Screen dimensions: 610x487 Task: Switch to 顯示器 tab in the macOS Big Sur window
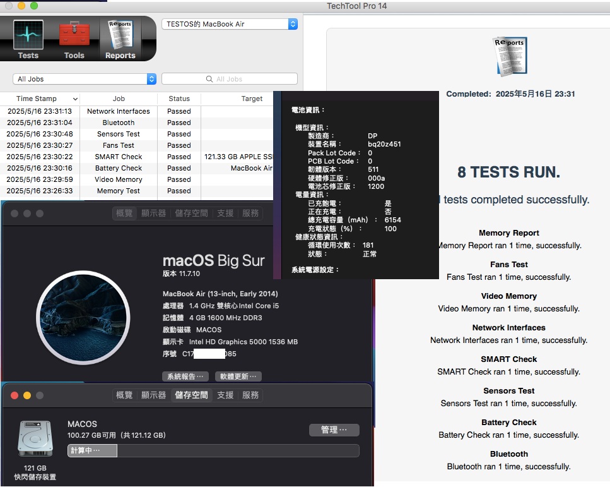tap(153, 213)
